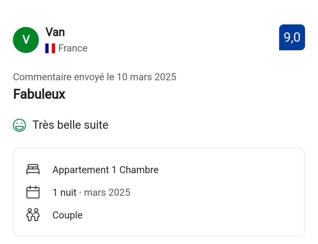Click the 'Très belle suite' comment text
Screen dimensions: 318x244
[70, 125]
